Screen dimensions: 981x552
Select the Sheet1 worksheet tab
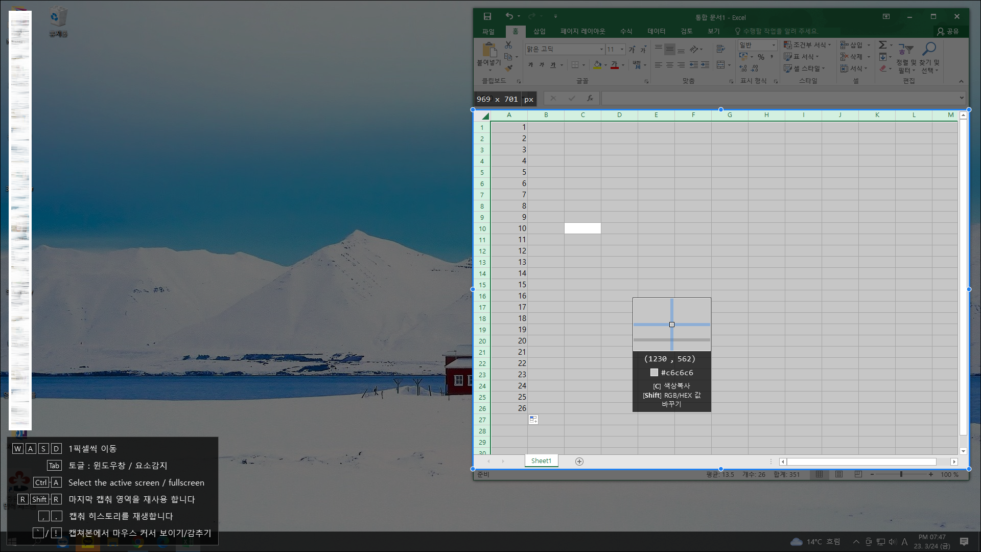coord(541,461)
